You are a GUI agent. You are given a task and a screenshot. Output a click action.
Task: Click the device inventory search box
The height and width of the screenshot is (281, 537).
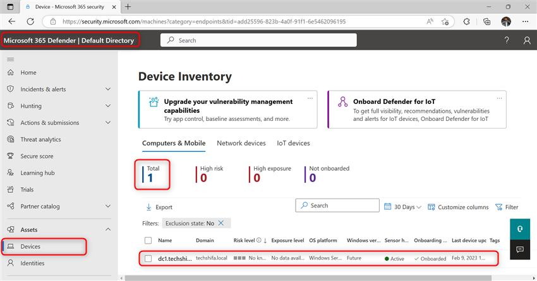[x=337, y=205]
